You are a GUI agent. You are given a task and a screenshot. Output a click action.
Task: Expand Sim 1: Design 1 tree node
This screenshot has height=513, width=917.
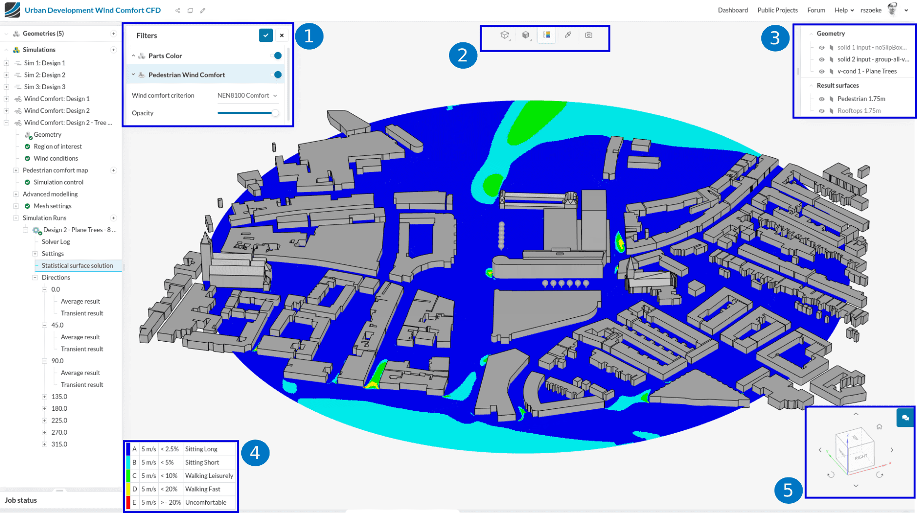click(6, 63)
